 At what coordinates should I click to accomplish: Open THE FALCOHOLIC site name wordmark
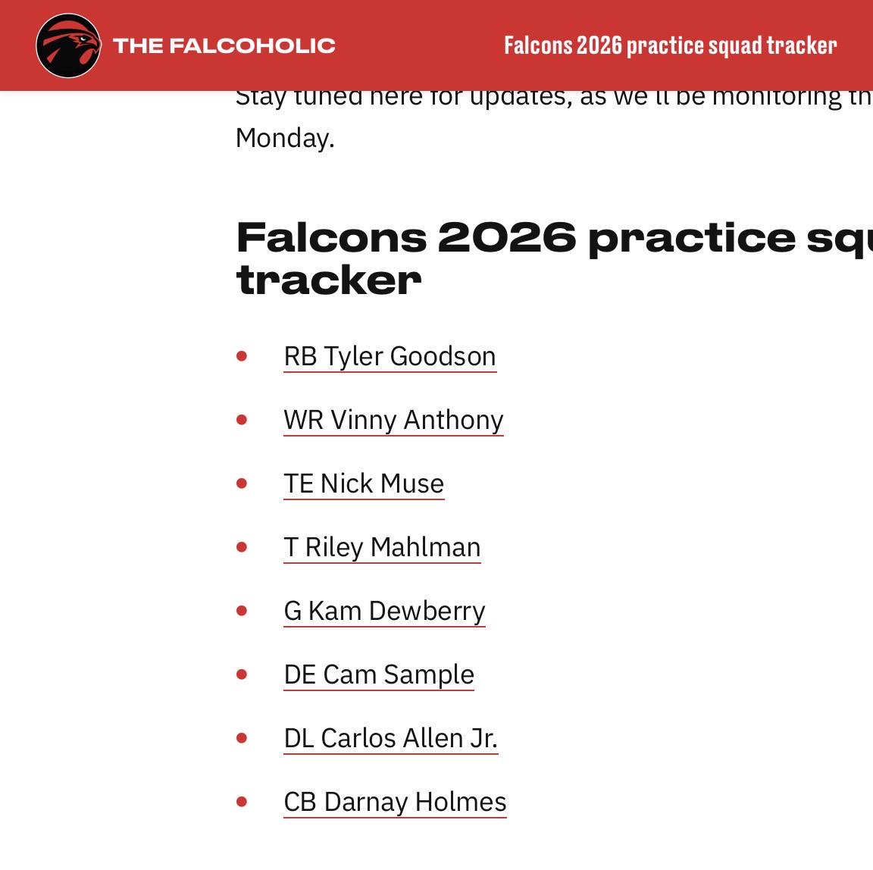pyautogui.click(x=224, y=45)
